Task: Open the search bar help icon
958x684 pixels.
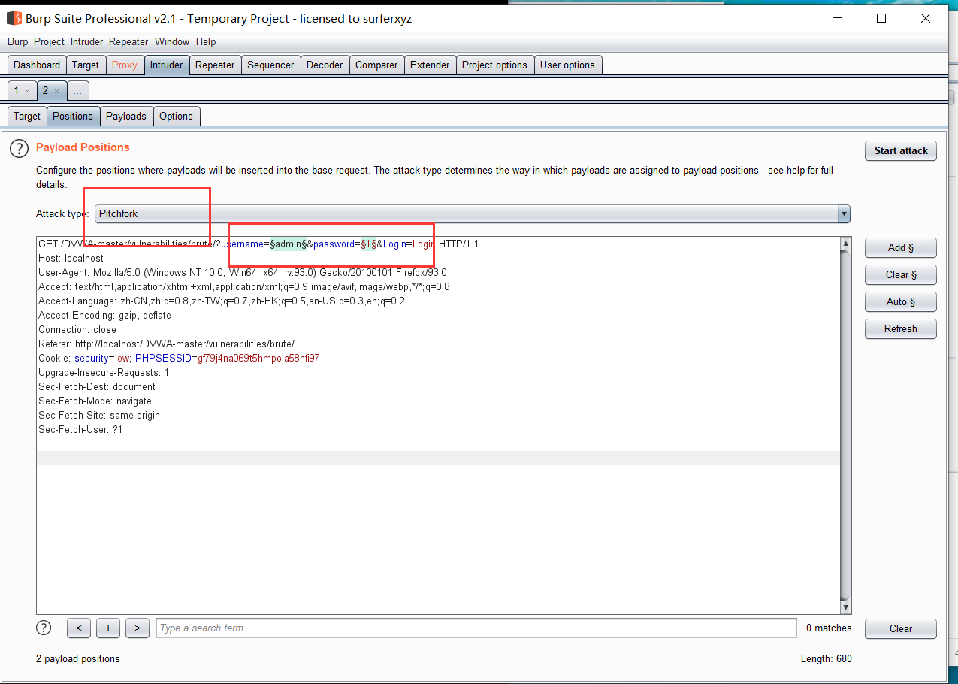Action: [x=44, y=628]
